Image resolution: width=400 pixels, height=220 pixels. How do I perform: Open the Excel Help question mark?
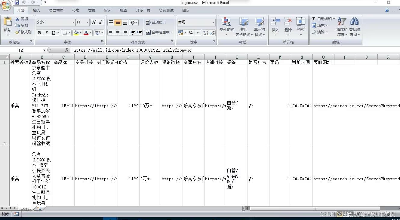click(387, 11)
